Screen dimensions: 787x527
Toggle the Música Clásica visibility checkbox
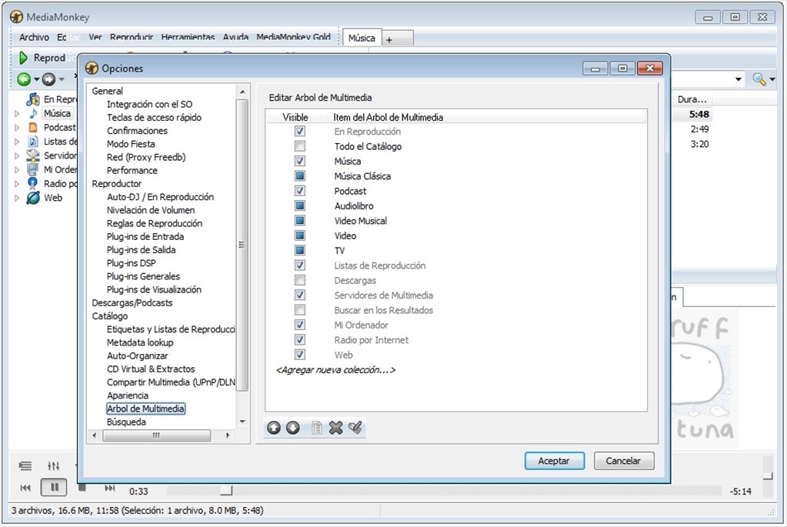click(299, 176)
